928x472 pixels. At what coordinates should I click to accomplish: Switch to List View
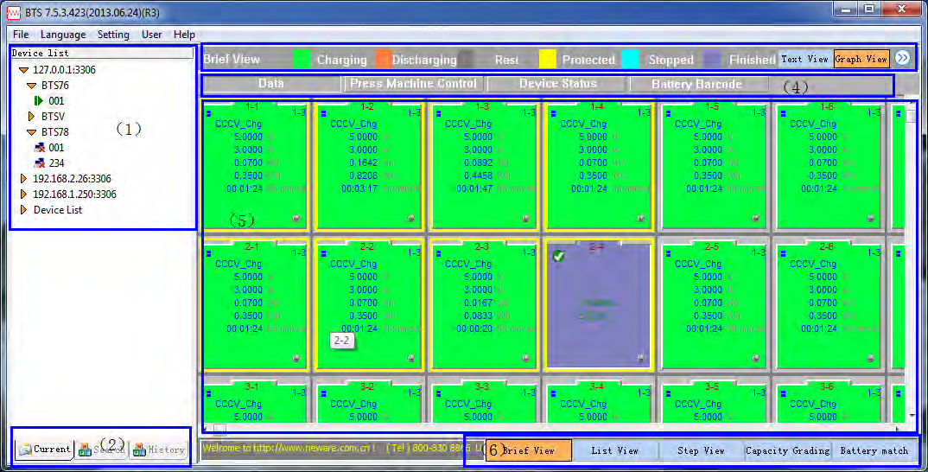pyautogui.click(x=615, y=450)
